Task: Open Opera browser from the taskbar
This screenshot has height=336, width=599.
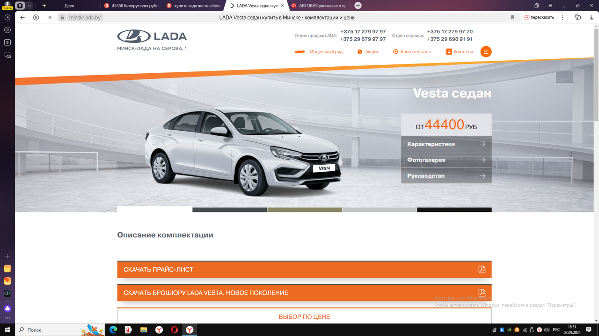Action: pyautogui.click(x=174, y=329)
